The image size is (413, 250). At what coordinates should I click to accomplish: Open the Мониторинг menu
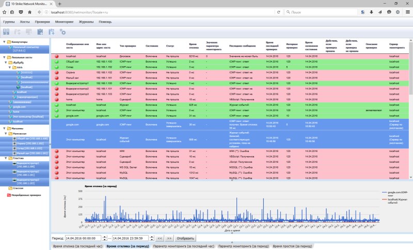click(64, 22)
